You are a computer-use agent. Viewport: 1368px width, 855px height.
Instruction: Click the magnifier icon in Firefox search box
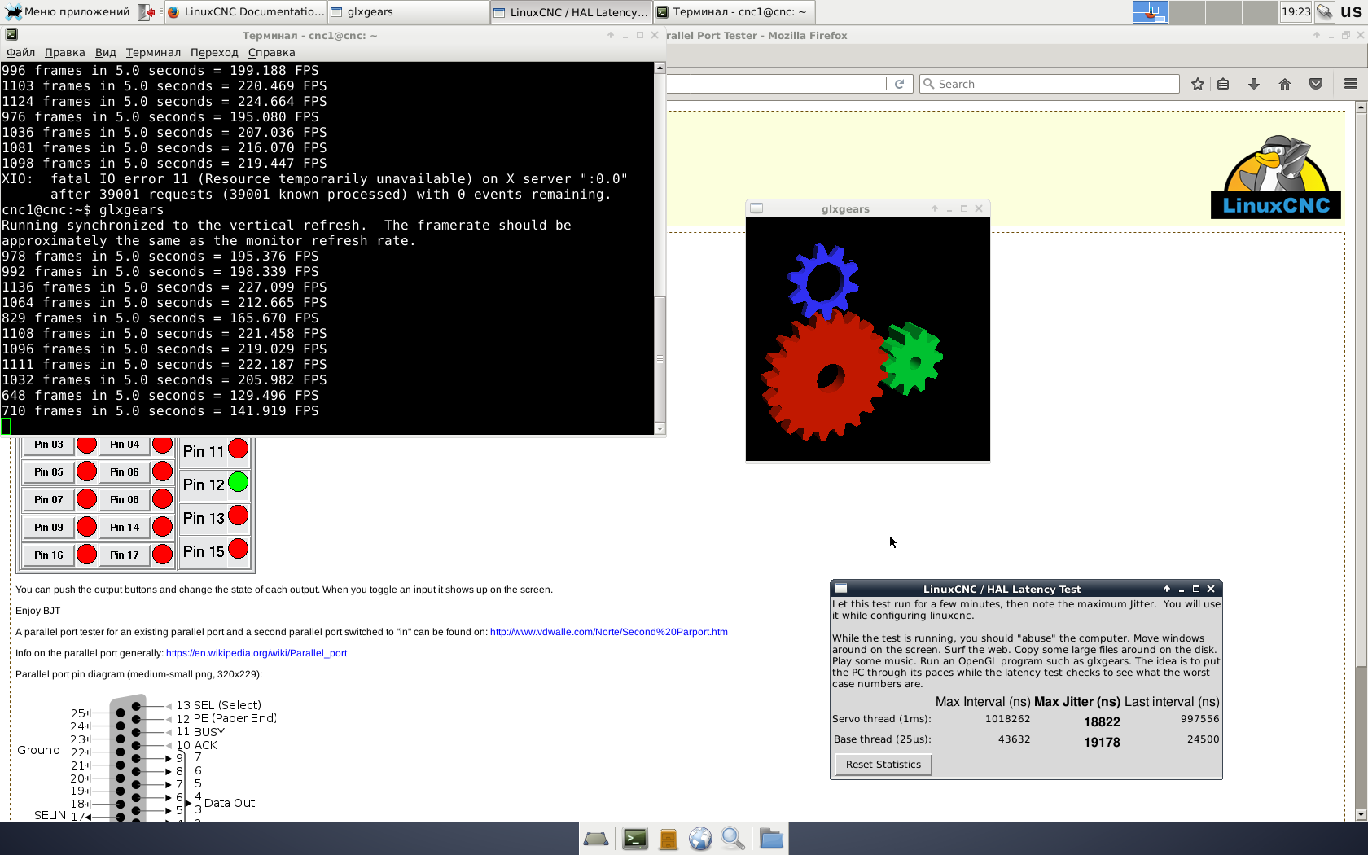point(928,84)
